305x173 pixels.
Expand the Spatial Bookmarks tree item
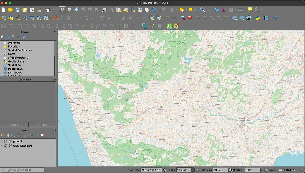click(2, 50)
